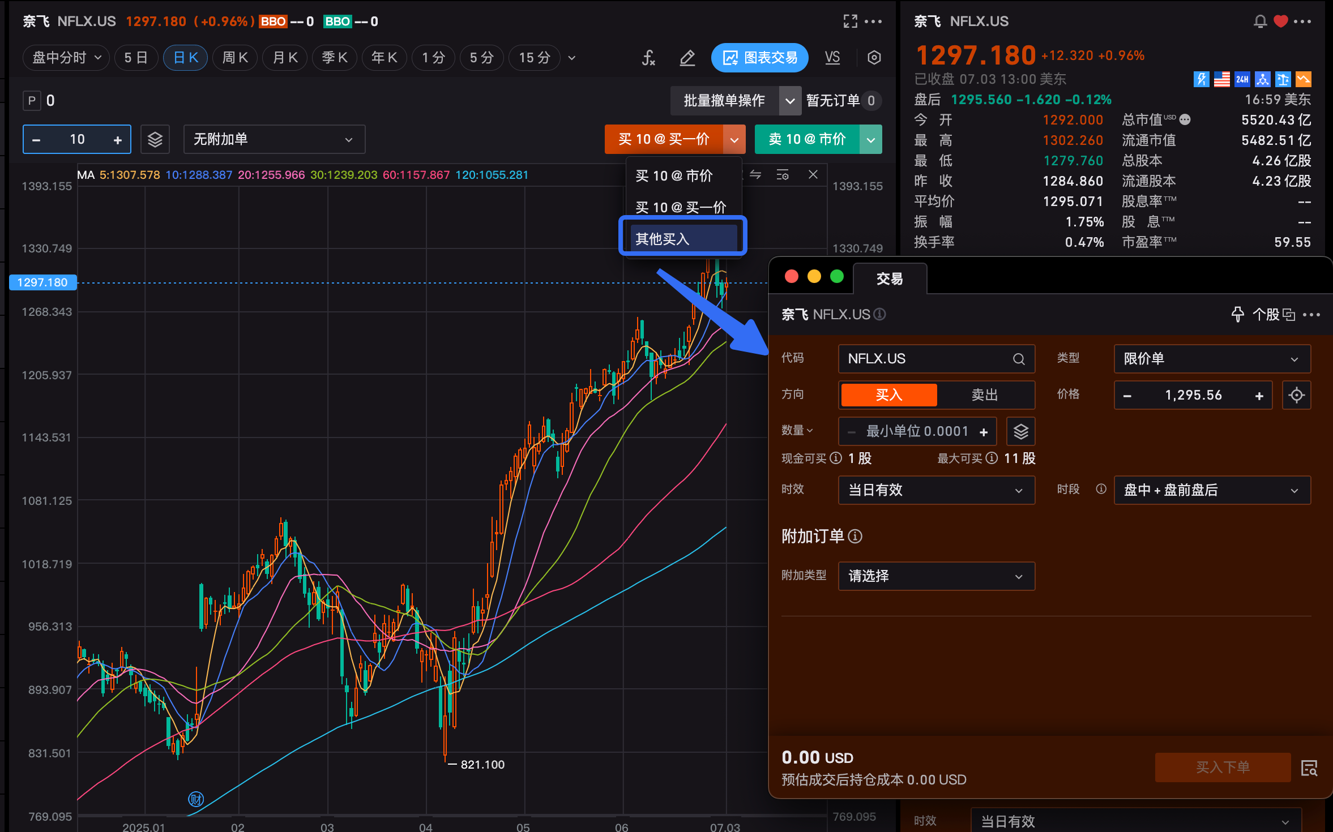The image size is (1333, 832).
Task: Click the 买入下单 submit button
Action: [x=1223, y=767]
